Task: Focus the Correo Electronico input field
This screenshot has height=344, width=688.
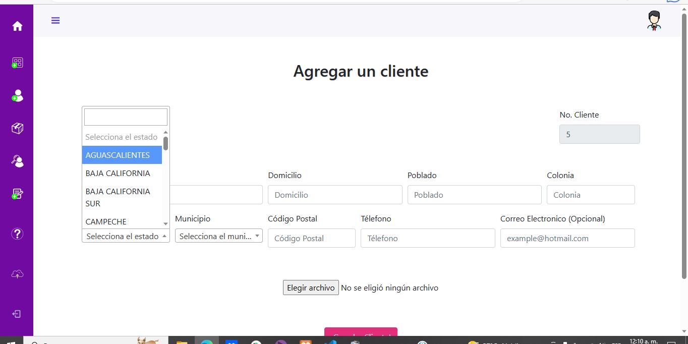Action: point(567,238)
